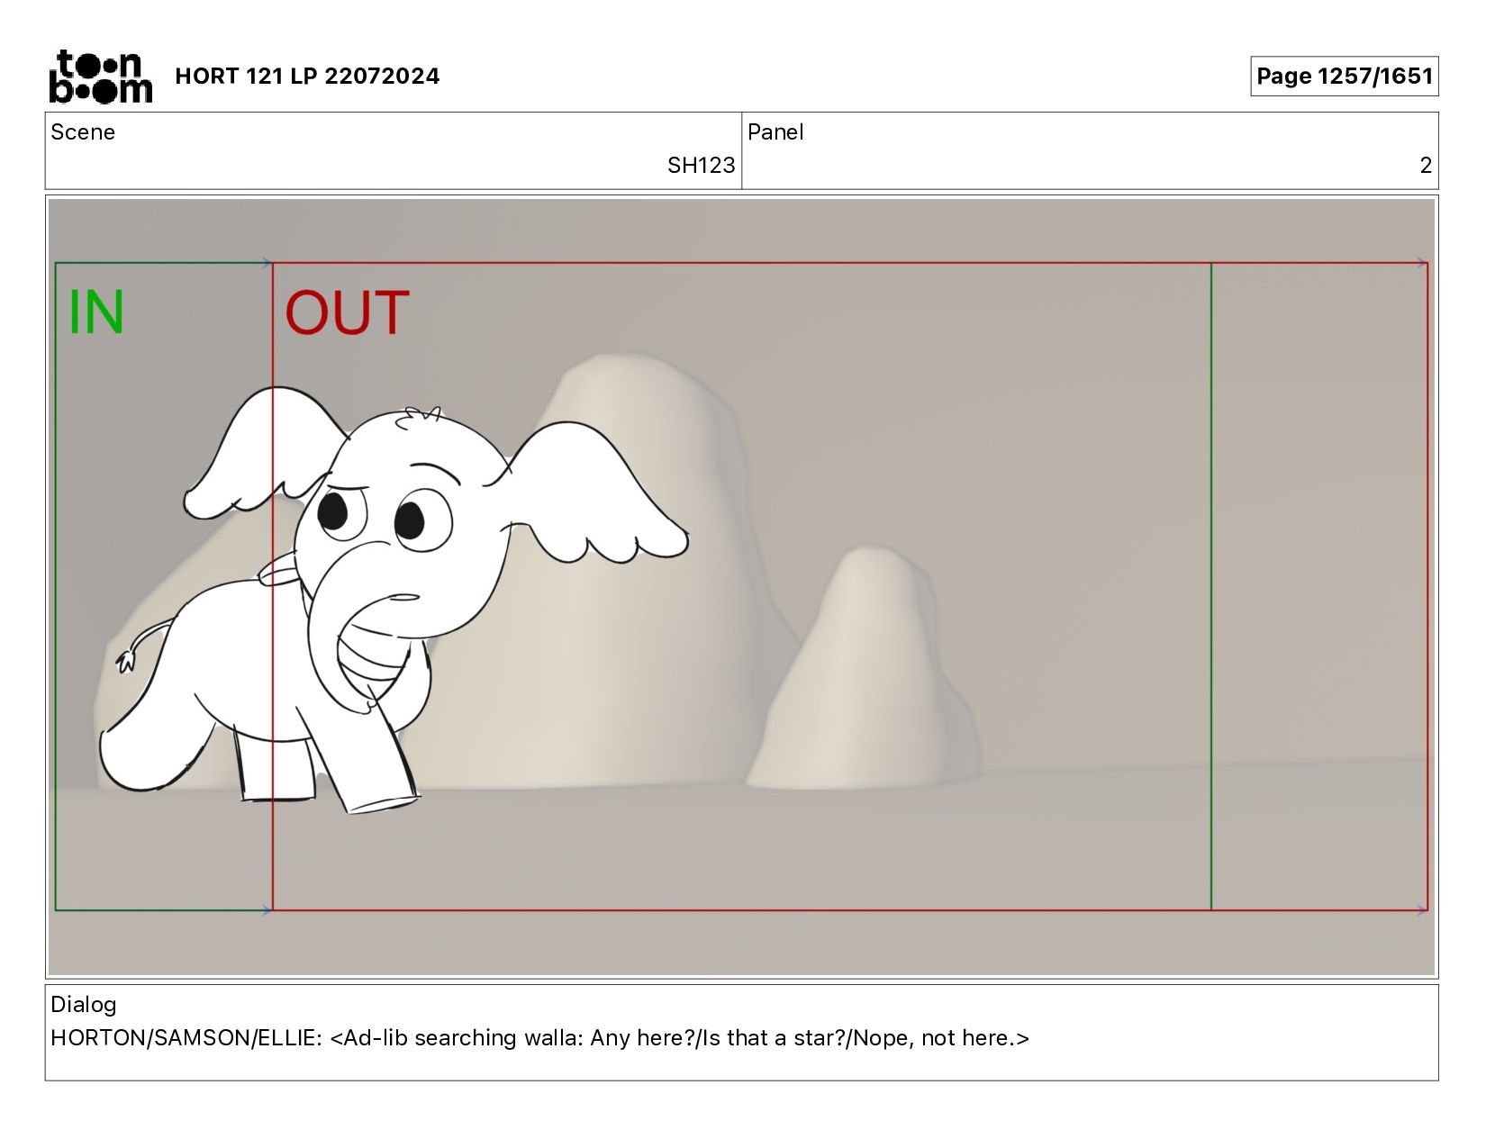Image resolution: width=1486 pixels, height=1148 pixels.
Task: Select the scene name 'SH123'
Action: click(x=701, y=166)
